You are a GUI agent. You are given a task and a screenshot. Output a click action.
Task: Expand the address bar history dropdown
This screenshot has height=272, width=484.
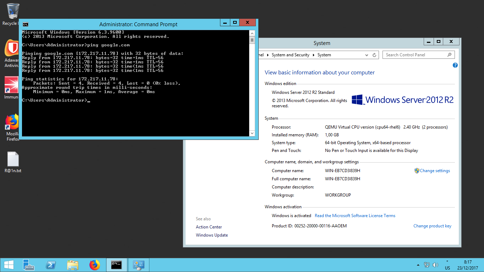click(x=367, y=55)
